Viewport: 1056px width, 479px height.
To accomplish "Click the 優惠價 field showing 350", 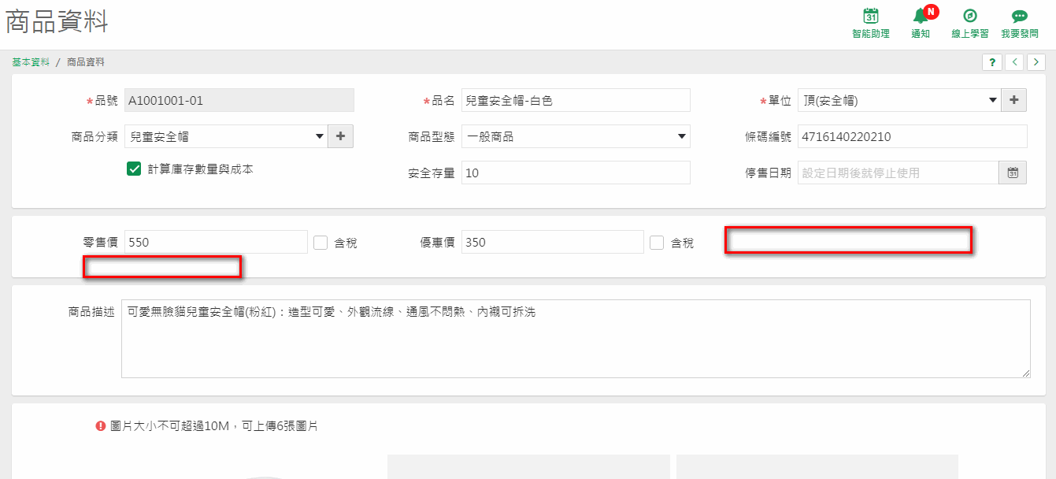I will point(553,242).
